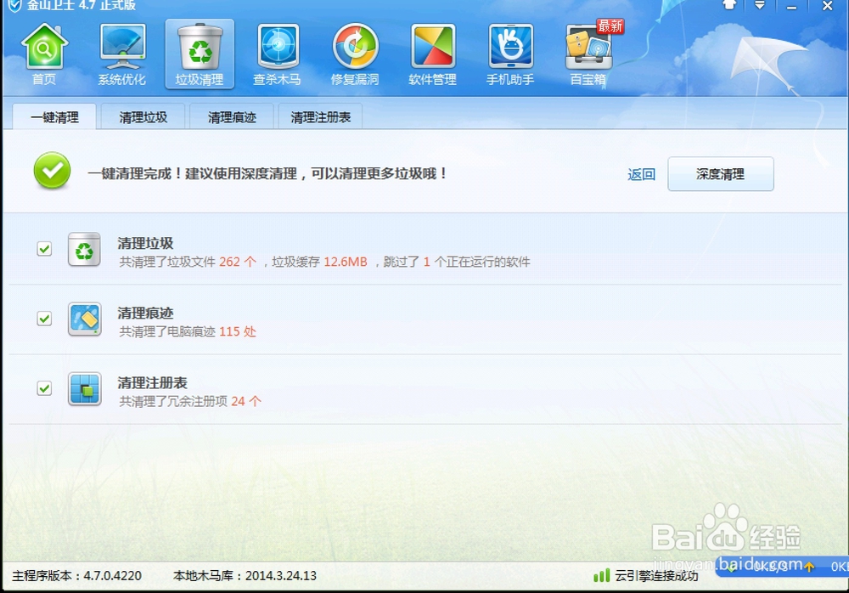Click the green success checkmark icon

pos(51,170)
